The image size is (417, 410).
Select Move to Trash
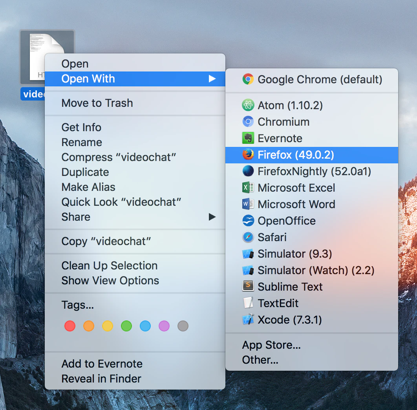pos(135,103)
